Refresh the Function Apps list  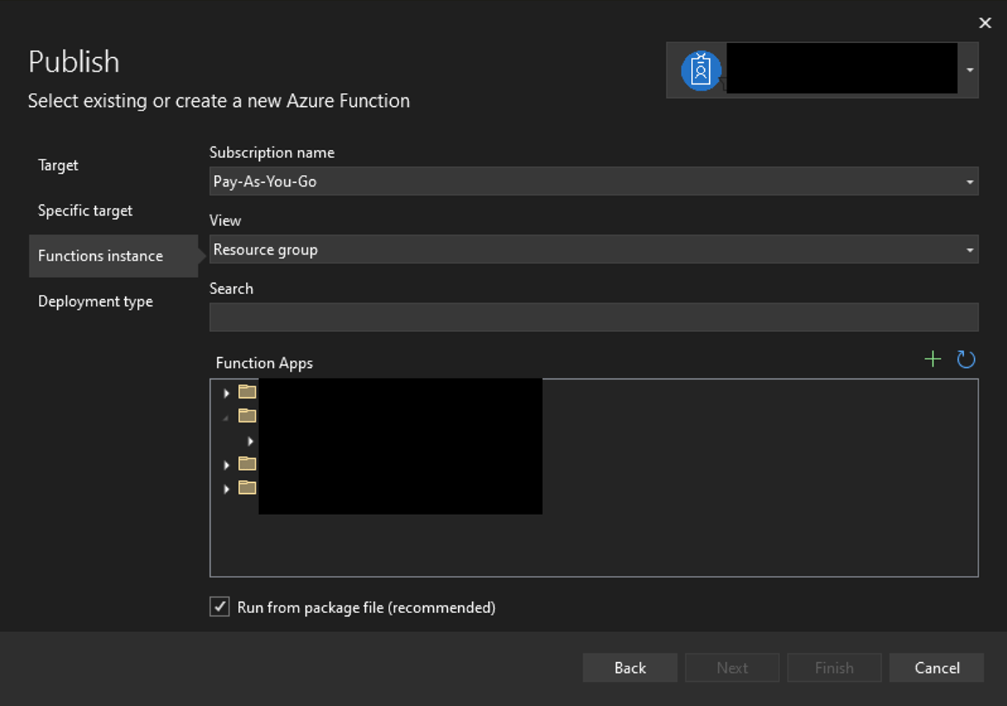pyautogui.click(x=966, y=359)
